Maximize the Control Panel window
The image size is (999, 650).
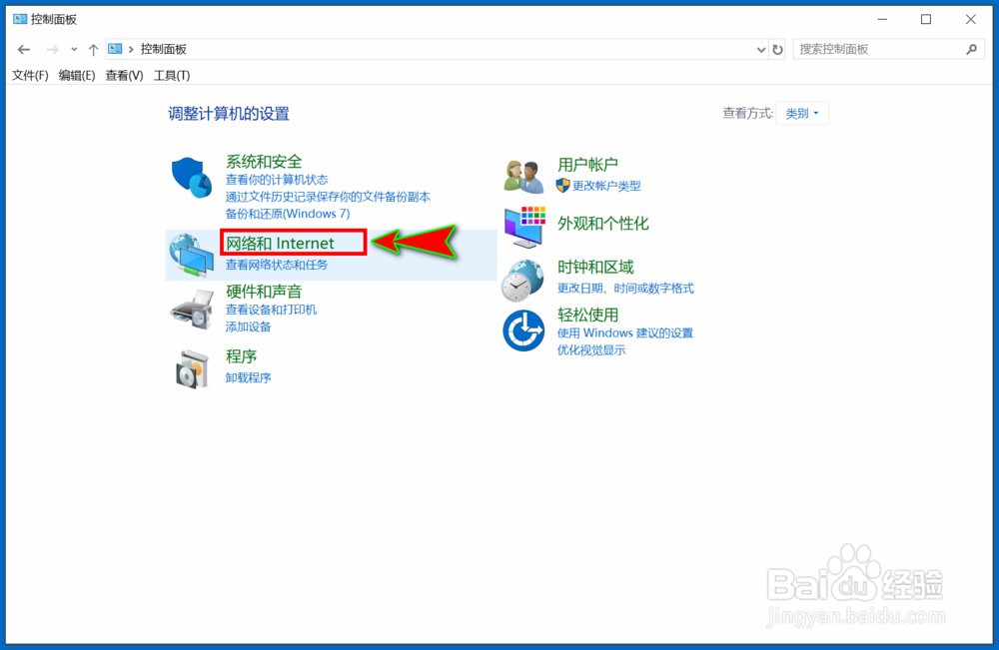pyautogui.click(x=926, y=19)
